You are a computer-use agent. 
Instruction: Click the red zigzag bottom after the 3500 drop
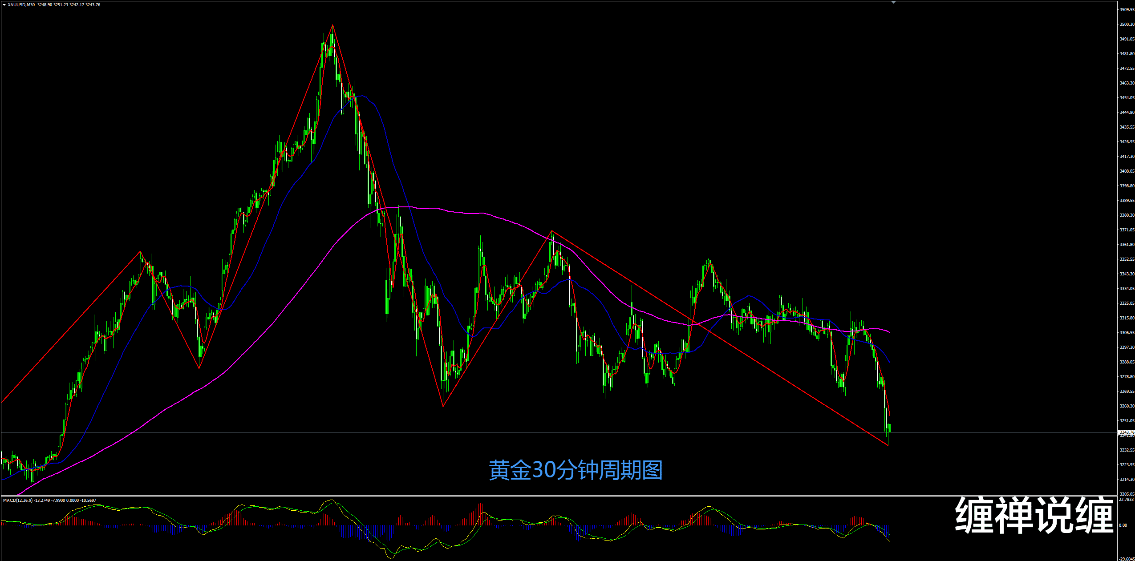pyautogui.click(x=443, y=406)
